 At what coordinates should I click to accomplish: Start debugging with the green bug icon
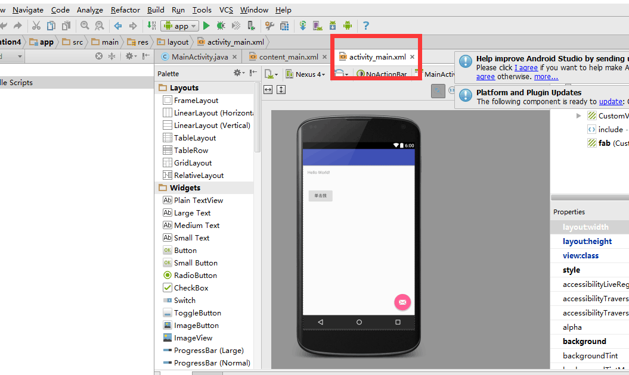click(221, 26)
